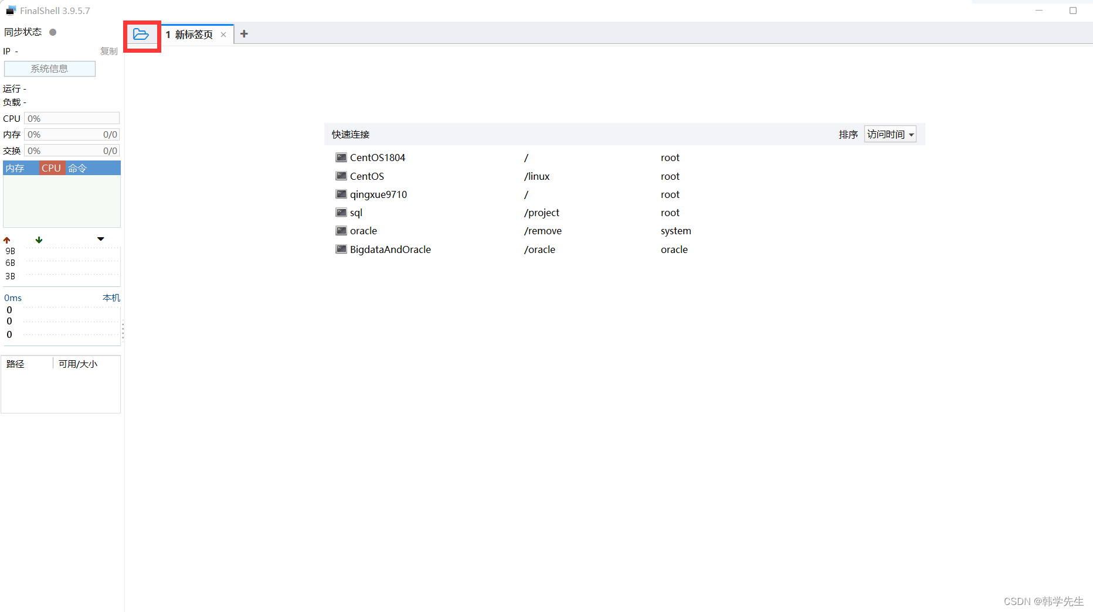
Task: Connect to CentOS1804 quick connection
Action: [x=378, y=158]
